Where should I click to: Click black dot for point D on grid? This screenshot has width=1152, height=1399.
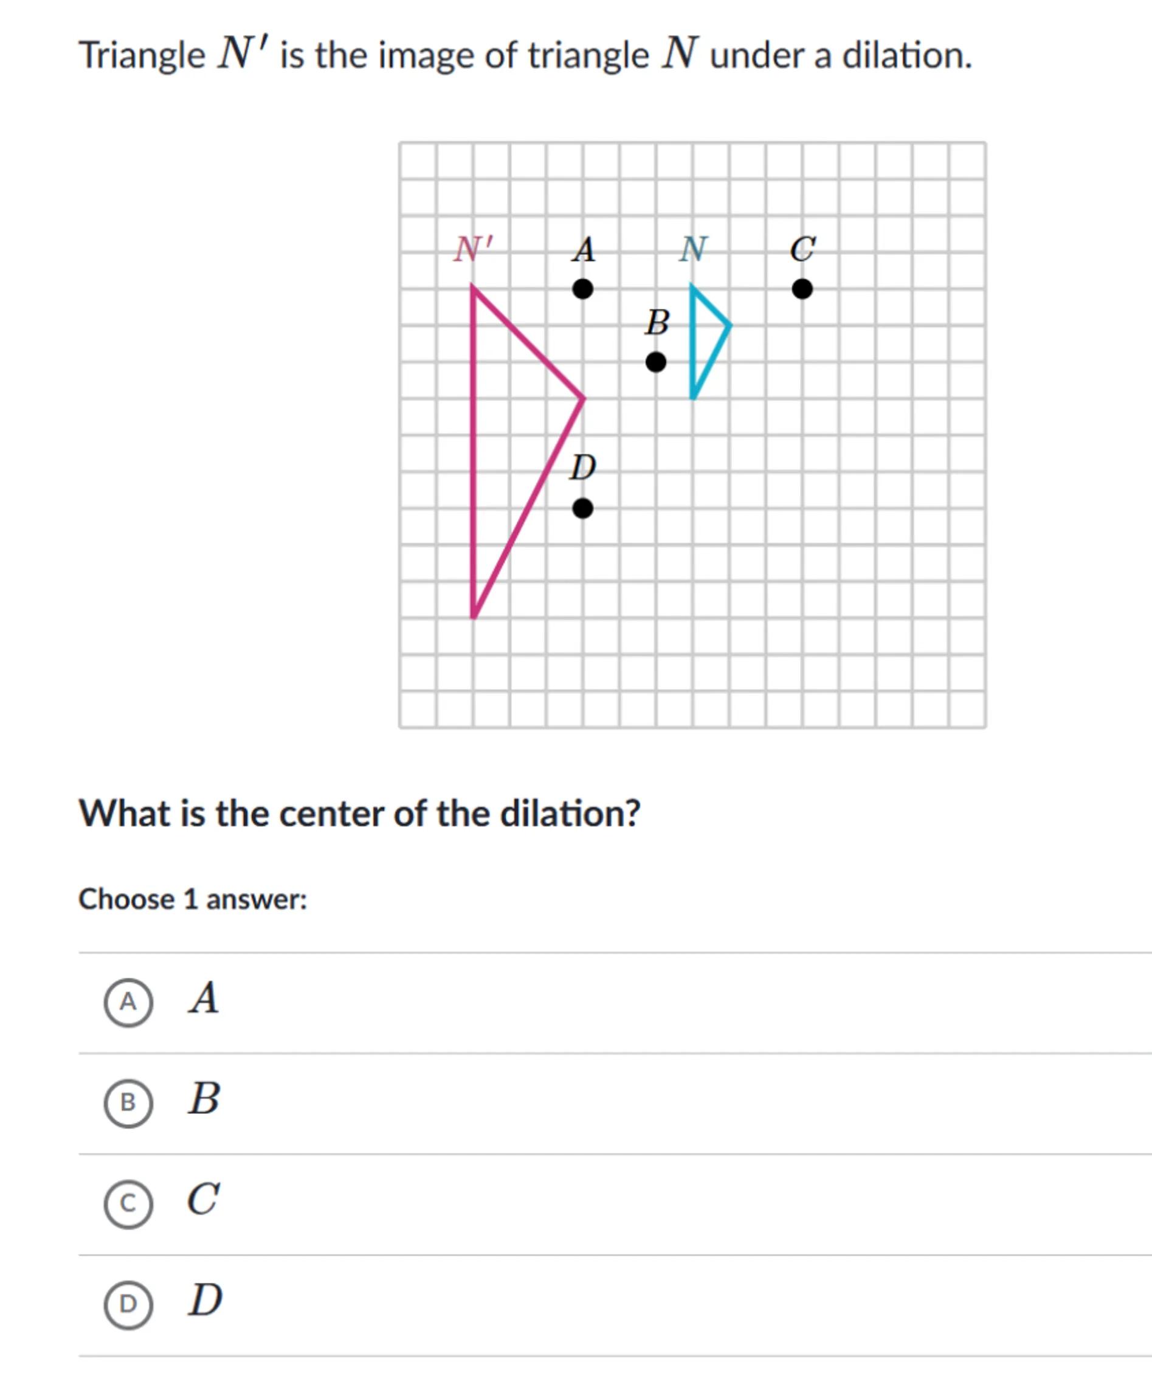582,509
